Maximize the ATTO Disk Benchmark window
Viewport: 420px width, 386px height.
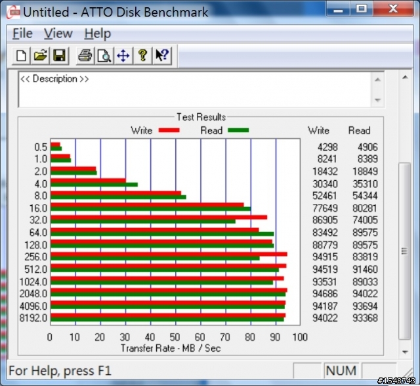click(362, 9)
